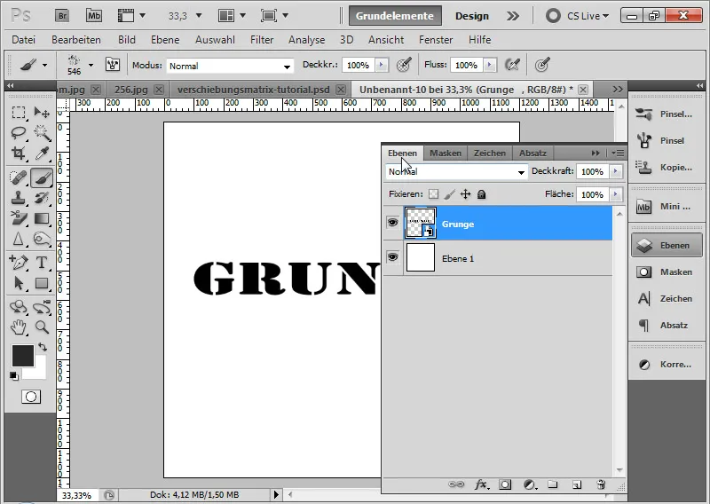This screenshot has width=710, height=504.
Task: Create new group folder icon
Action: coord(552,485)
